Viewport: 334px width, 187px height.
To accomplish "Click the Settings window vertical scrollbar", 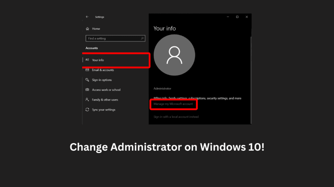I will point(251,80).
